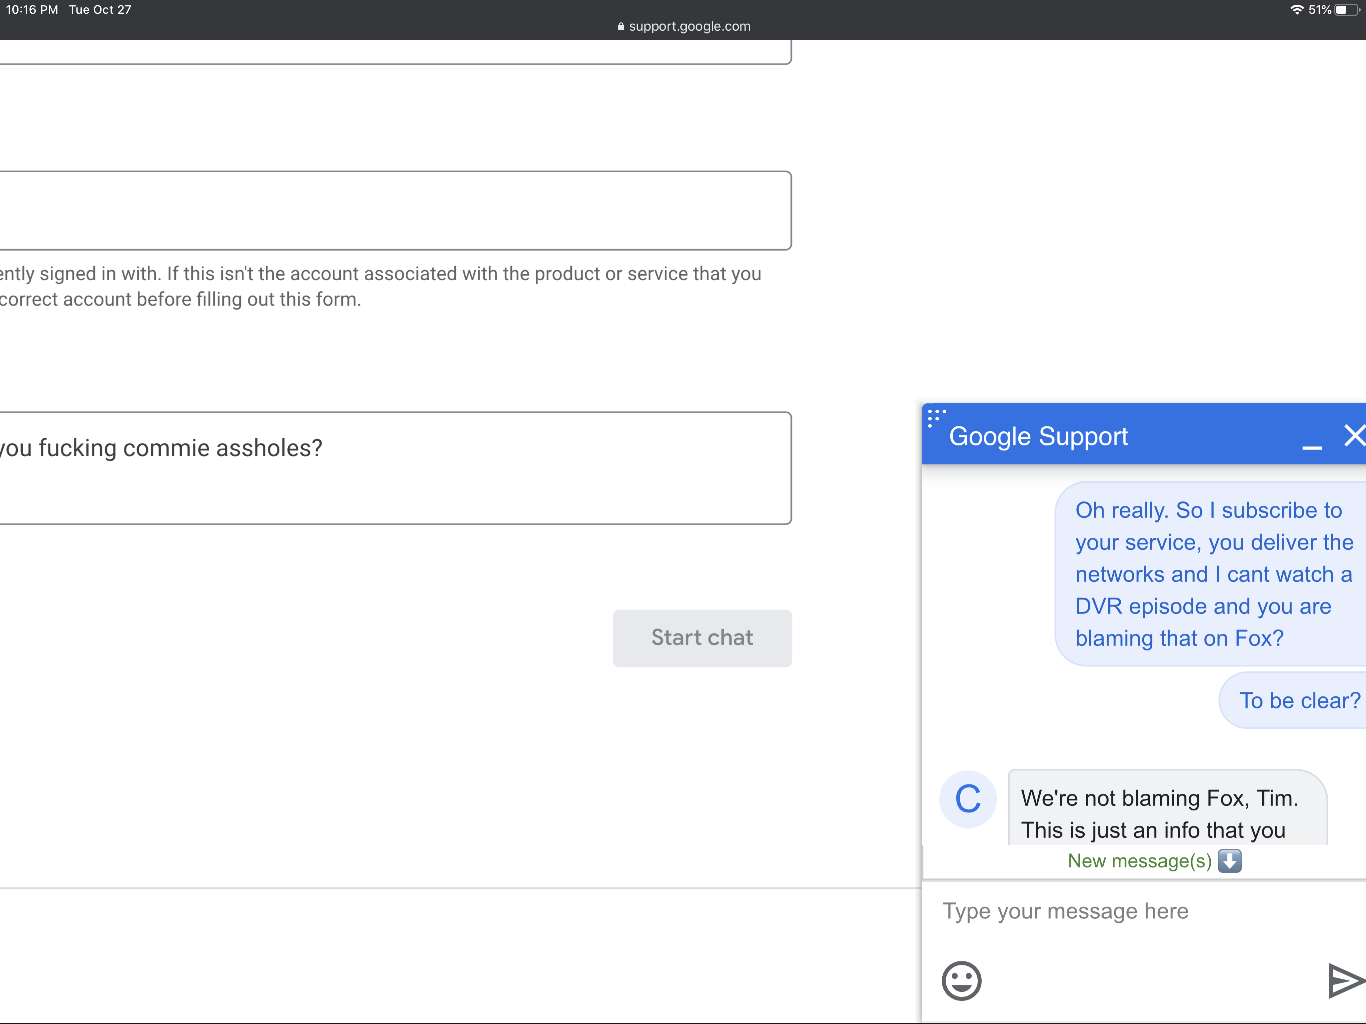This screenshot has height=1024, width=1366.
Task: Click the Start chat button
Action: (x=702, y=638)
